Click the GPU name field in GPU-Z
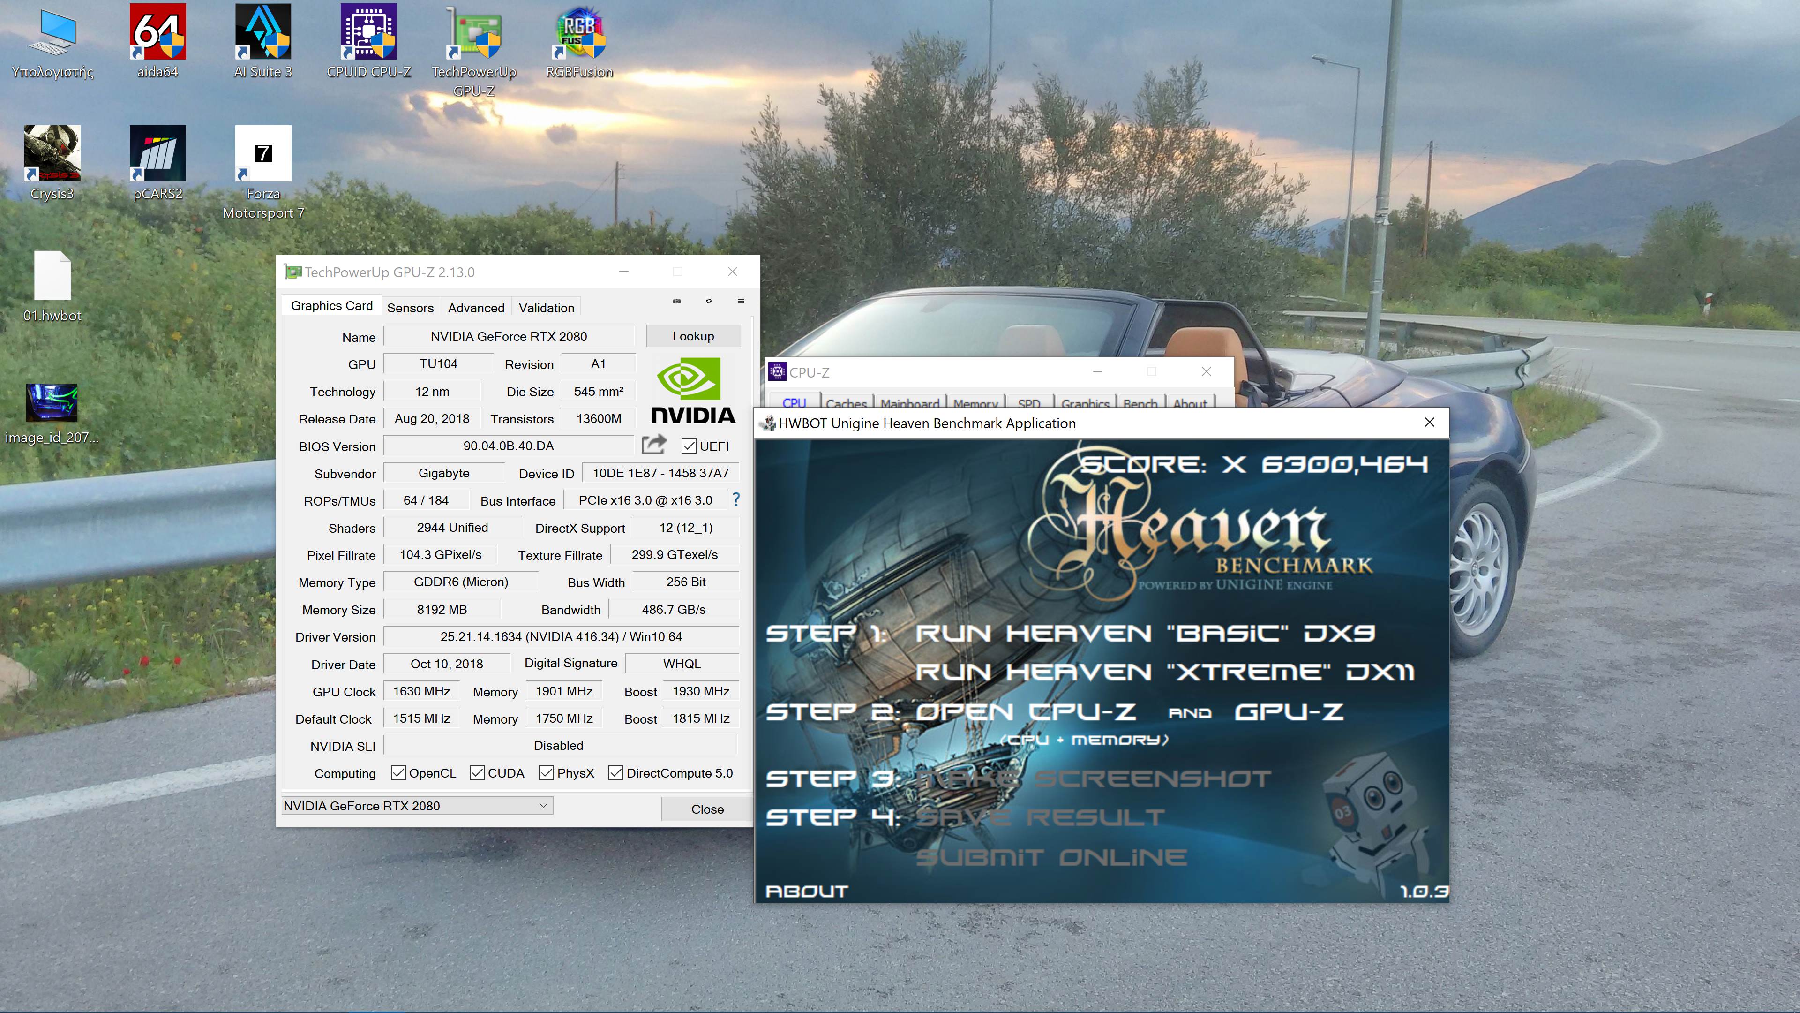The height and width of the screenshot is (1013, 1800). [509, 336]
